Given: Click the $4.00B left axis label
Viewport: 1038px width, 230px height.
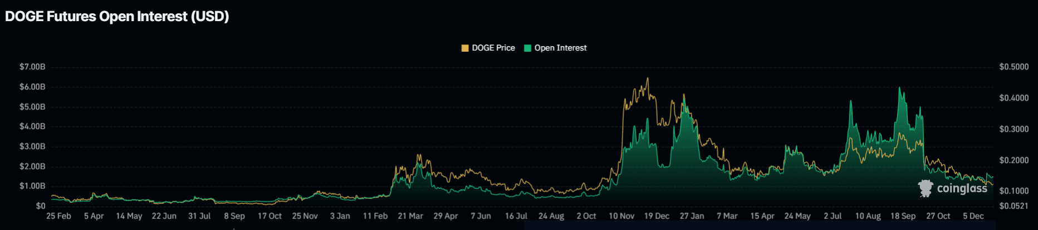Looking at the screenshot, I should click(x=32, y=127).
